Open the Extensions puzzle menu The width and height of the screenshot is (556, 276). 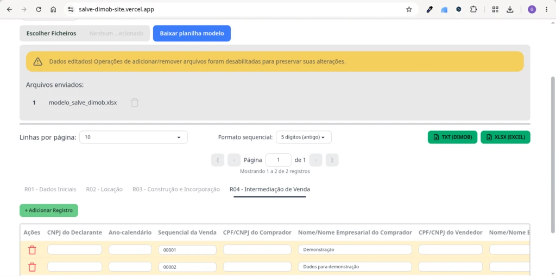pyautogui.click(x=473, y=10)
